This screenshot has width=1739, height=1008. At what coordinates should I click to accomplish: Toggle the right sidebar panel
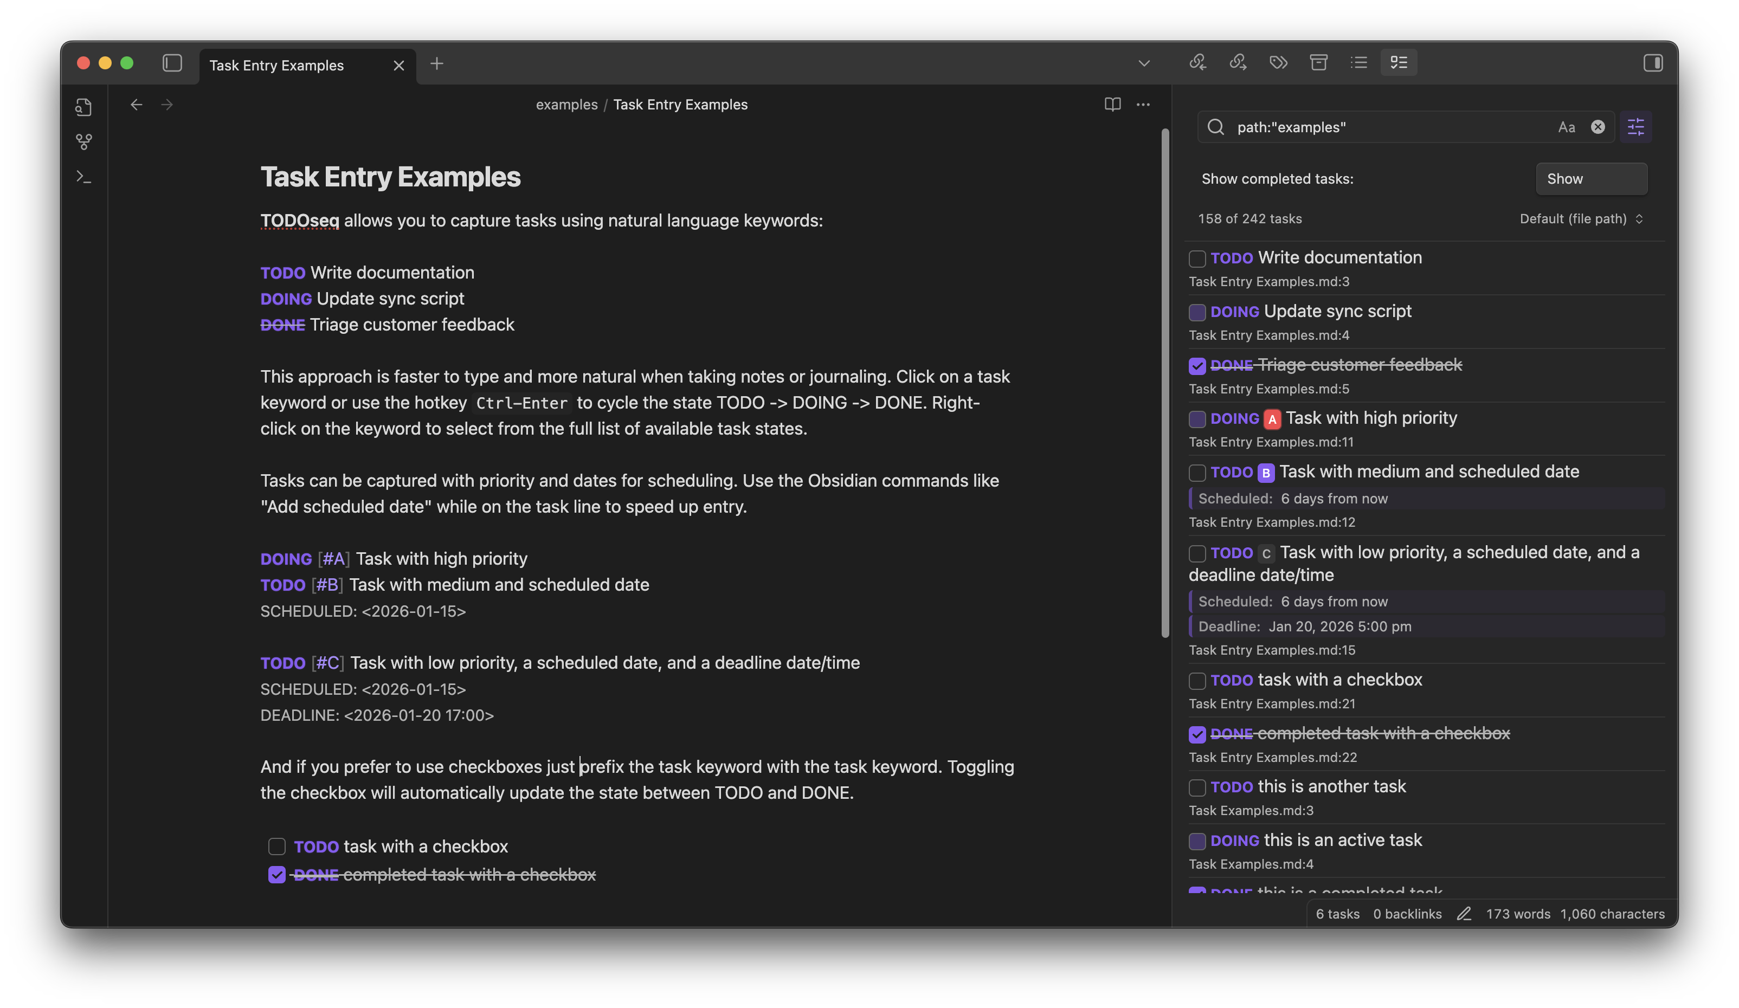pyautogui.click(x=1653, y=63)
